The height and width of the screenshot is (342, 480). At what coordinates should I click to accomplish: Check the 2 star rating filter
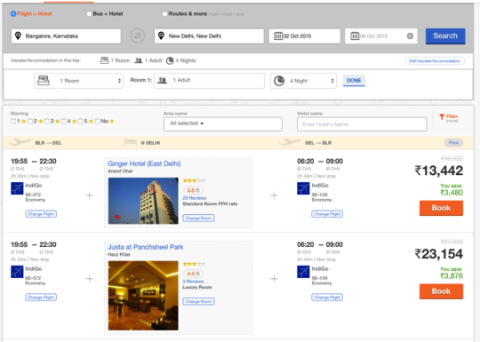pos(30,122)
